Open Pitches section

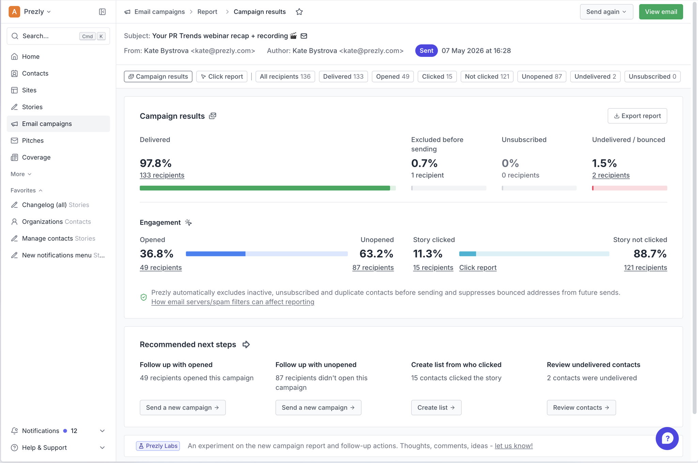coord(58,140)
